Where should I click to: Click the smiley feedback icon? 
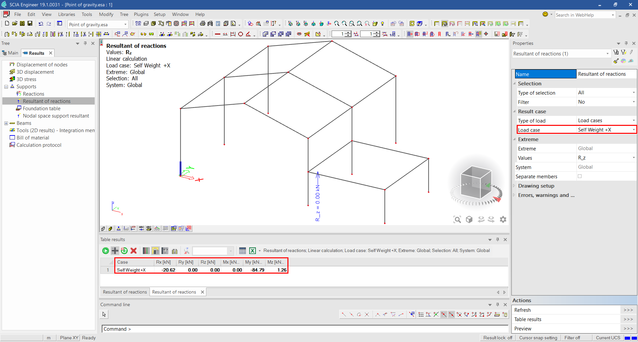[x=545, y=14]
